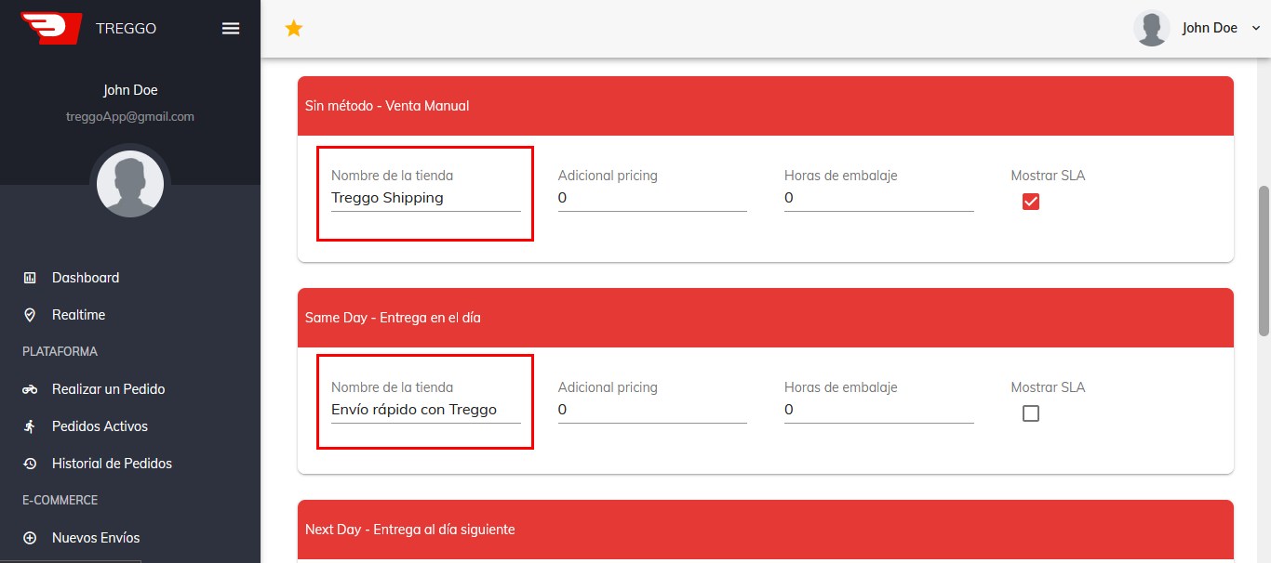This screenshot has width=1271, height=563.
Task: Click John Doe avatar in top bar
Action: click(x=1152, y=28)
